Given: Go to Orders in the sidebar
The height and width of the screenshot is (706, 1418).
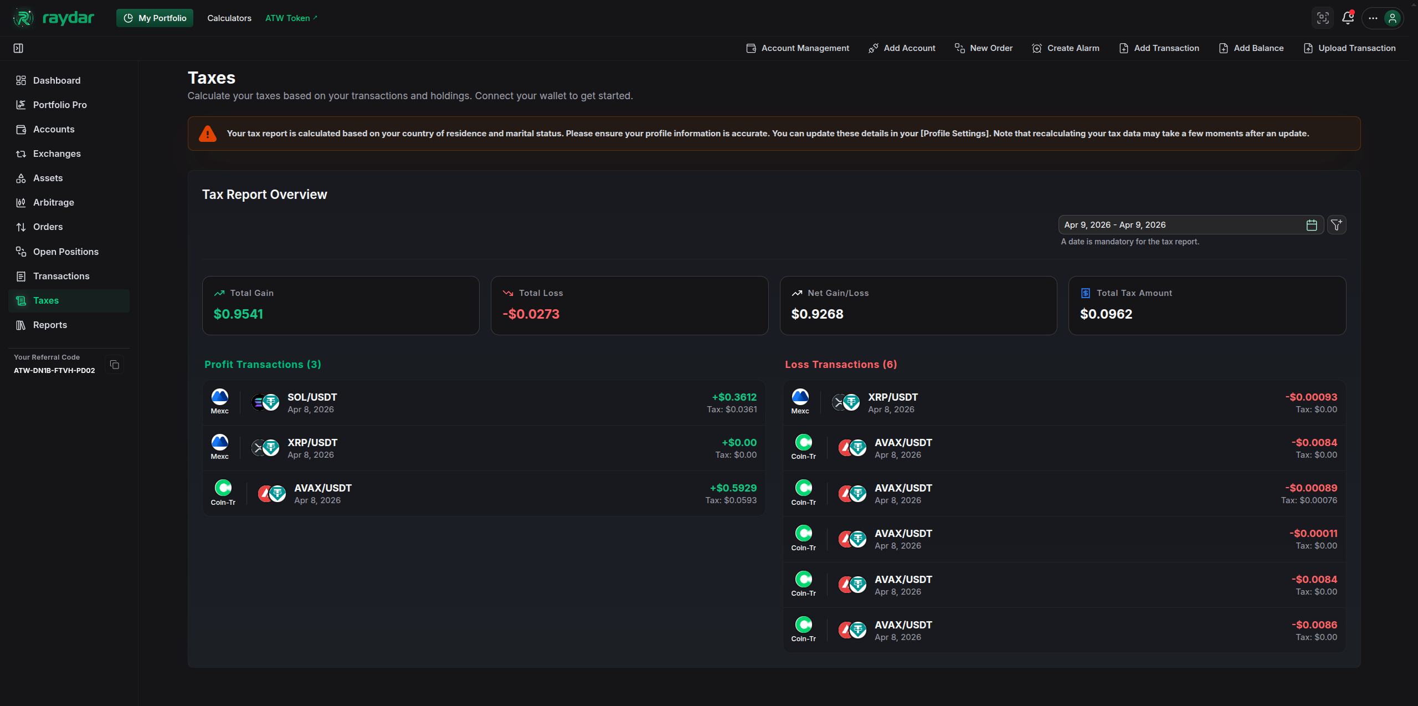Looking at the screenshot, I should (x=69, y=227).
